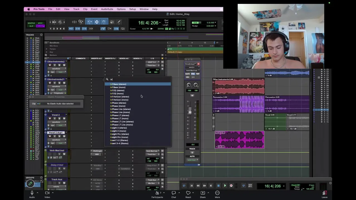The width and height of the screenshot is (356, 200).
Task: Solo the OtherInstrmnts2 track
Action: point(59,65)
